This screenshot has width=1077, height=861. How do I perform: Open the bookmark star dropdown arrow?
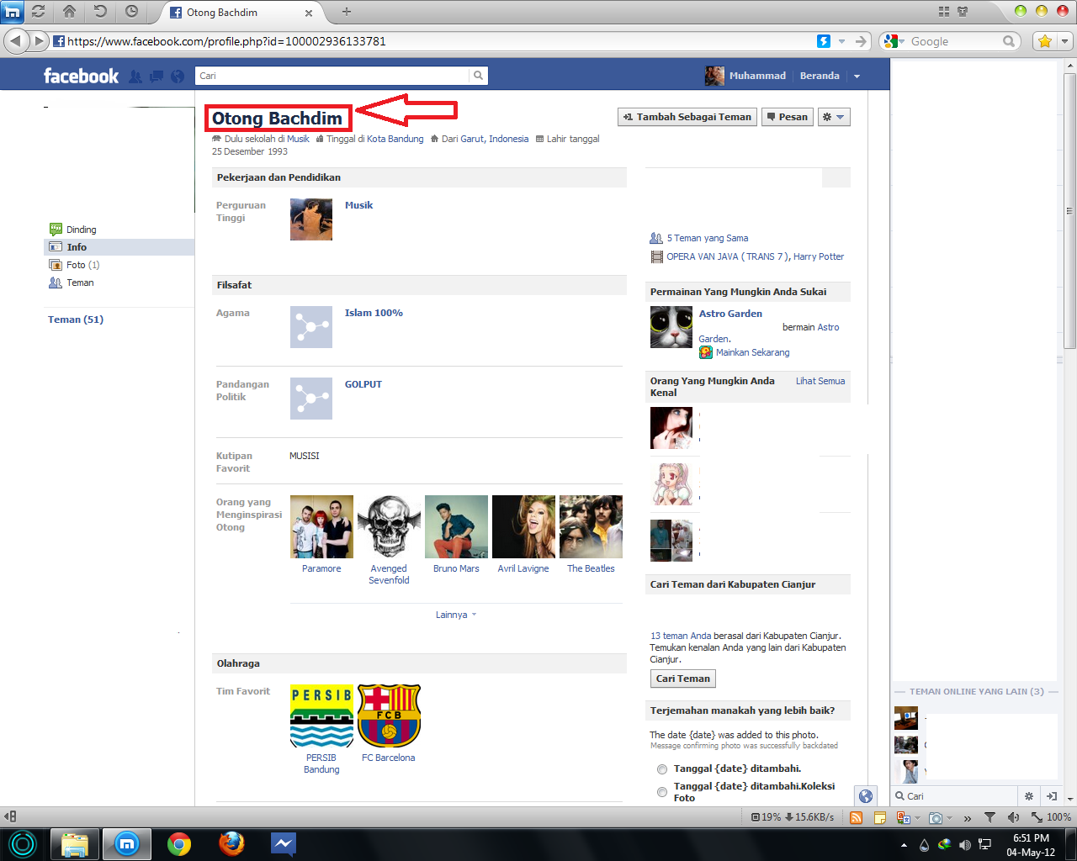coord(1064,41)
